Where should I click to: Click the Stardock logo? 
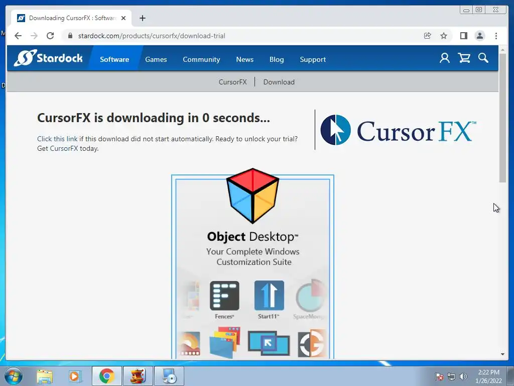tap(48, 58)
